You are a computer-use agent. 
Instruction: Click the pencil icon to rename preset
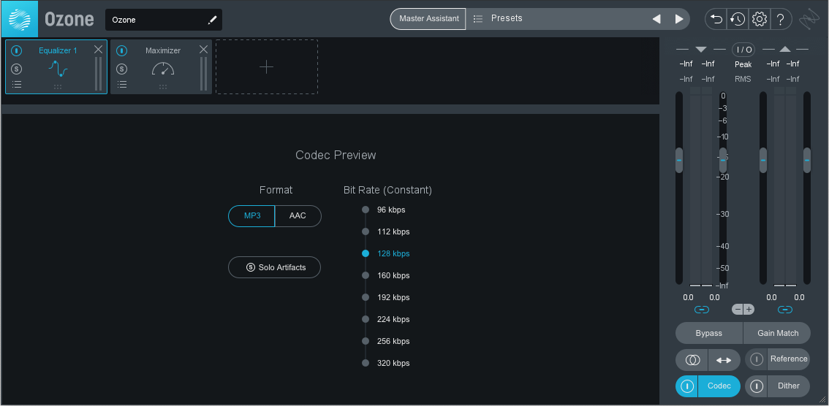click(x=213, y=20)
